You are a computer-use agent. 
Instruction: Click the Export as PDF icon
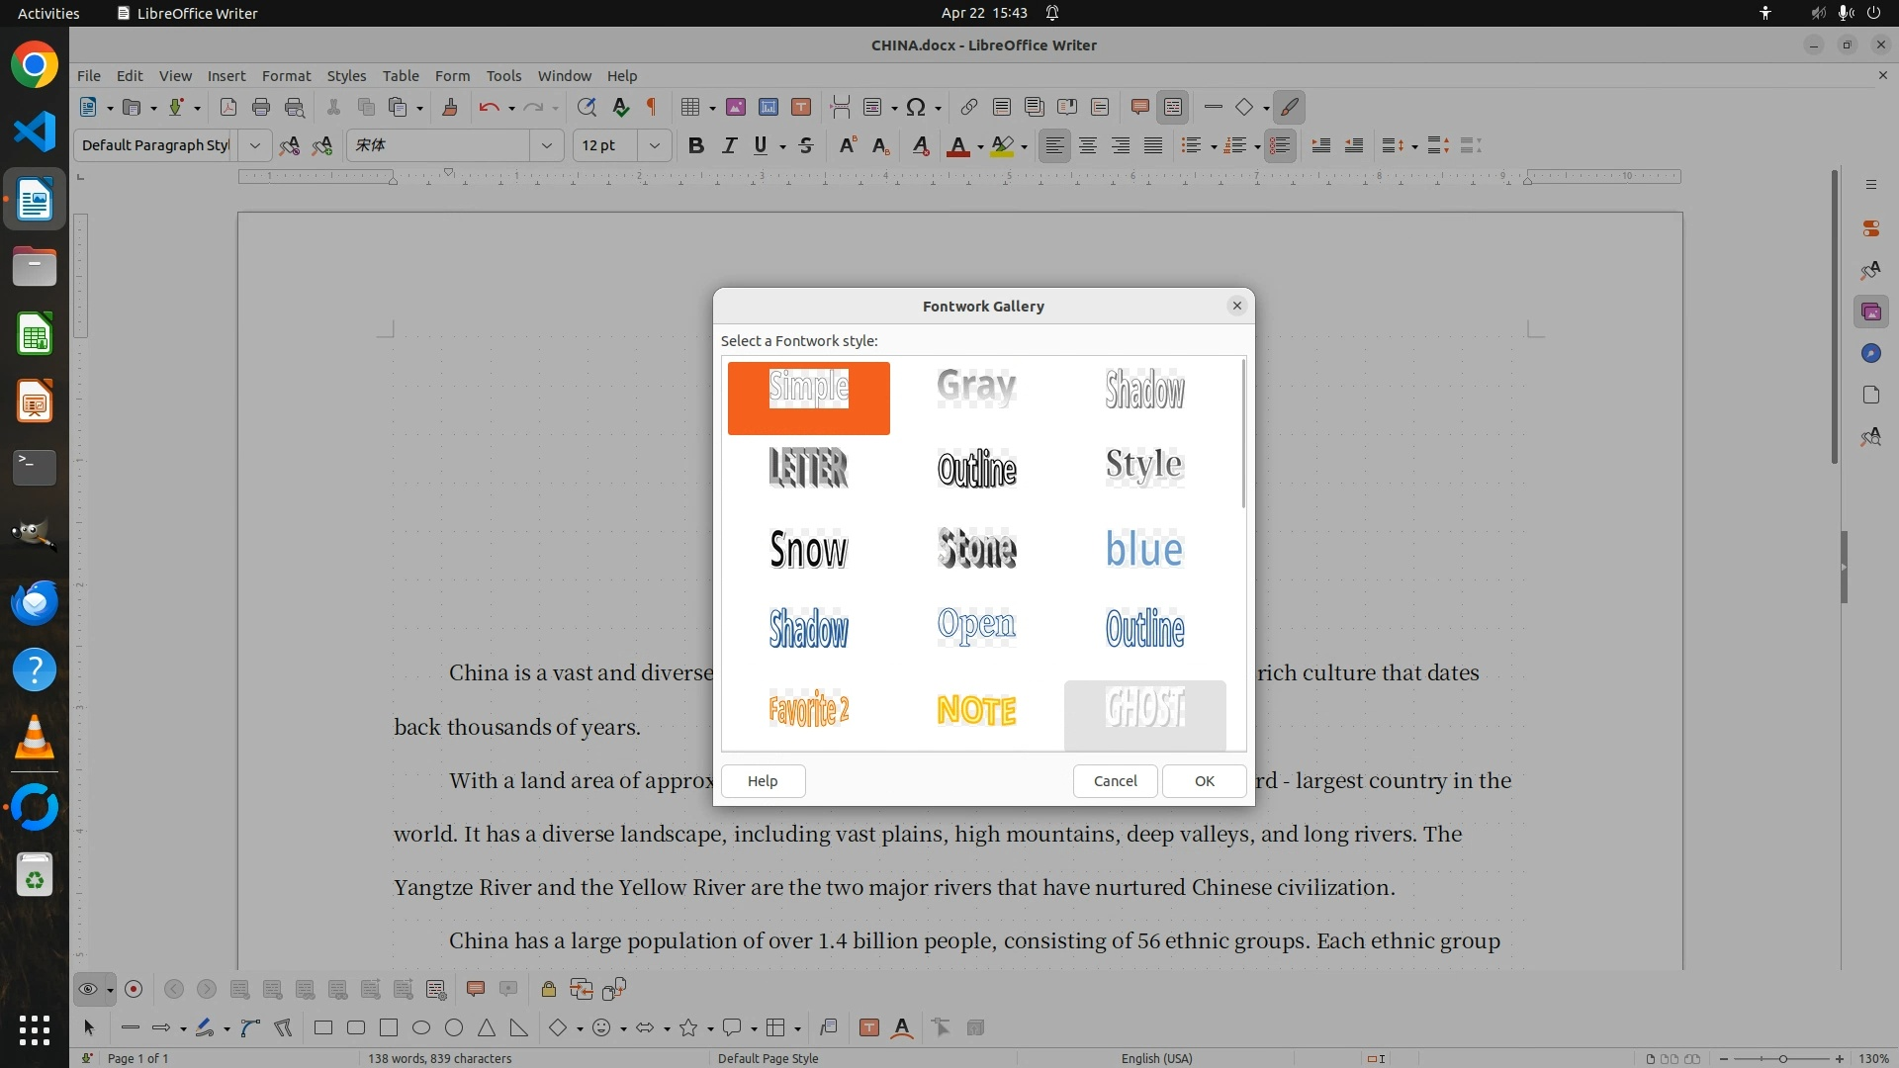pyautogui.click(x=227, y=107)
